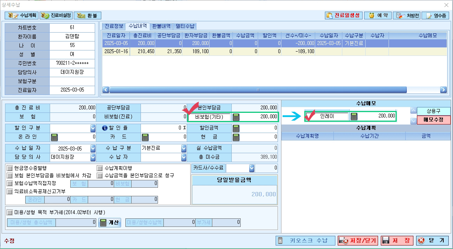Open calculator icon for 현금 payment
This screenshot has width=453, height=249.
point(236,137)
